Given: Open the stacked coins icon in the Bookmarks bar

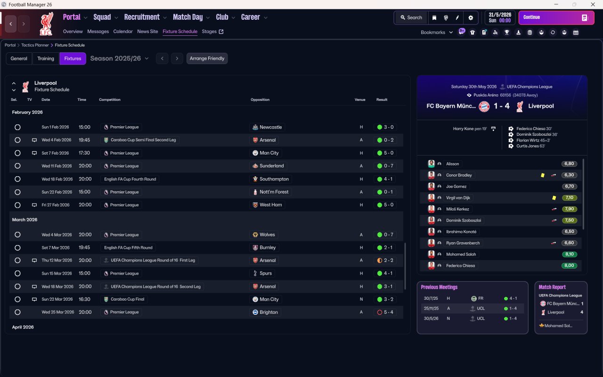Looking at the screenshot, I should [x=530, y=33].
